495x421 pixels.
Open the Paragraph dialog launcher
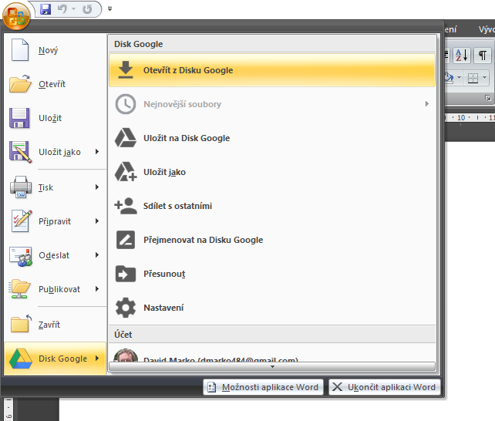coord(488,98)
